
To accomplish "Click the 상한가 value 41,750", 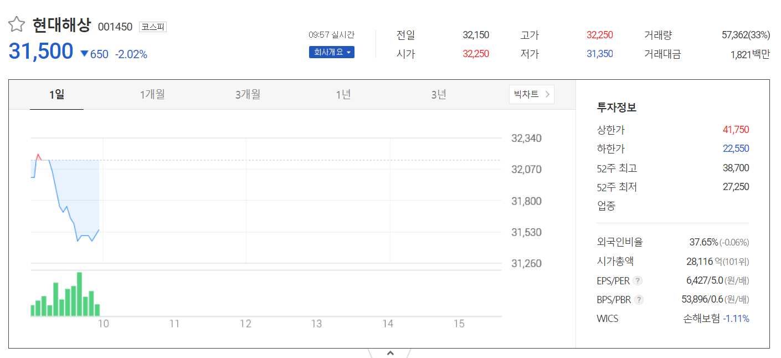I will click(x=736, y=130).
